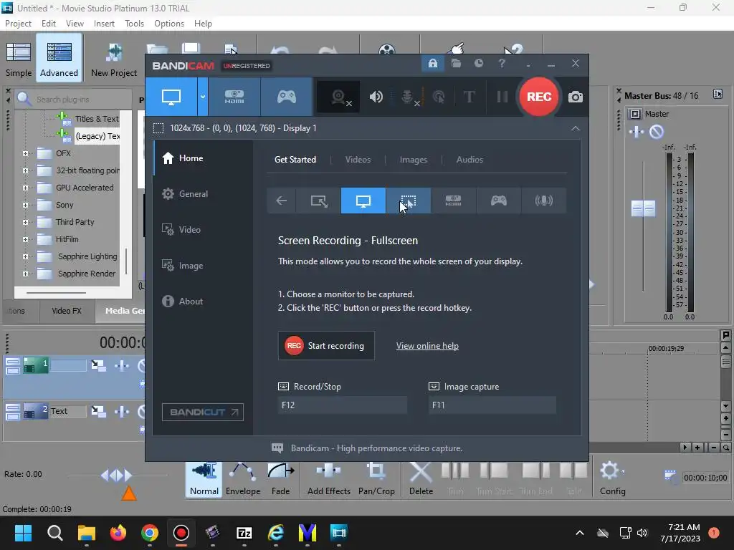Screen dimensions: 734x550
Task: Toggle mouse click effect icon
Action: 439,97
